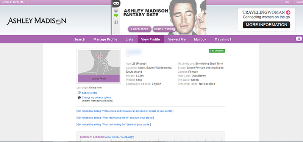Click the Start Chatting button
Screen dimensions: 303x142
164,29
